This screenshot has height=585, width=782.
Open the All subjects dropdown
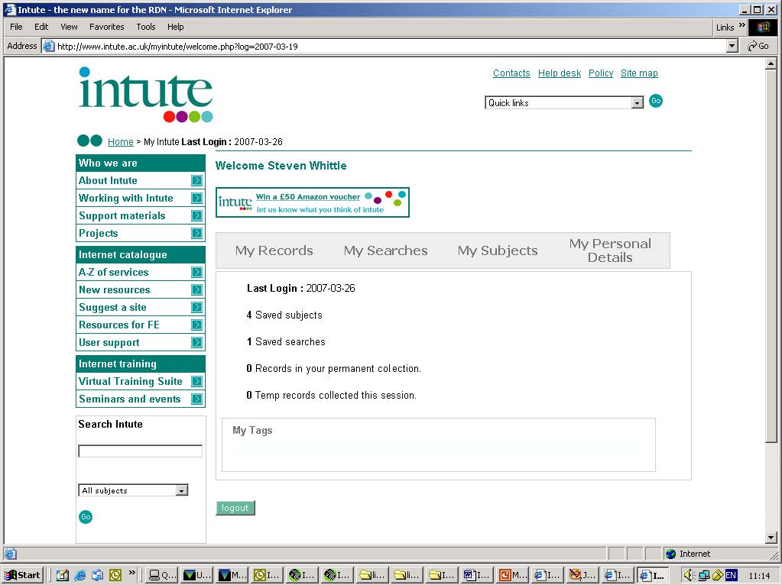(181, 491)
